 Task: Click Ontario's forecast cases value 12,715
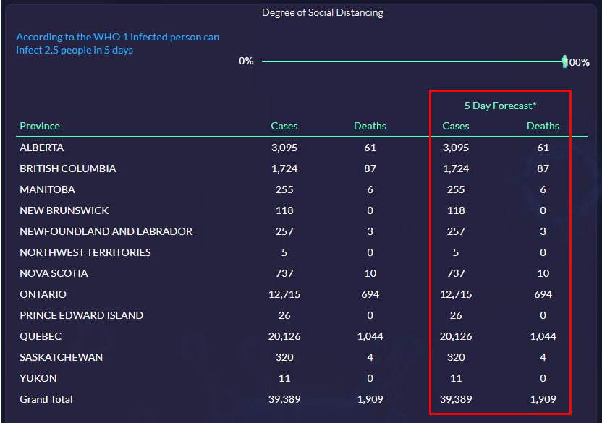pyautogui.click(x=456, y=294)
